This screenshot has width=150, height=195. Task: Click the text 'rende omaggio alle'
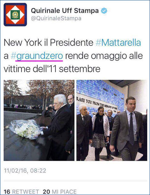104,56
